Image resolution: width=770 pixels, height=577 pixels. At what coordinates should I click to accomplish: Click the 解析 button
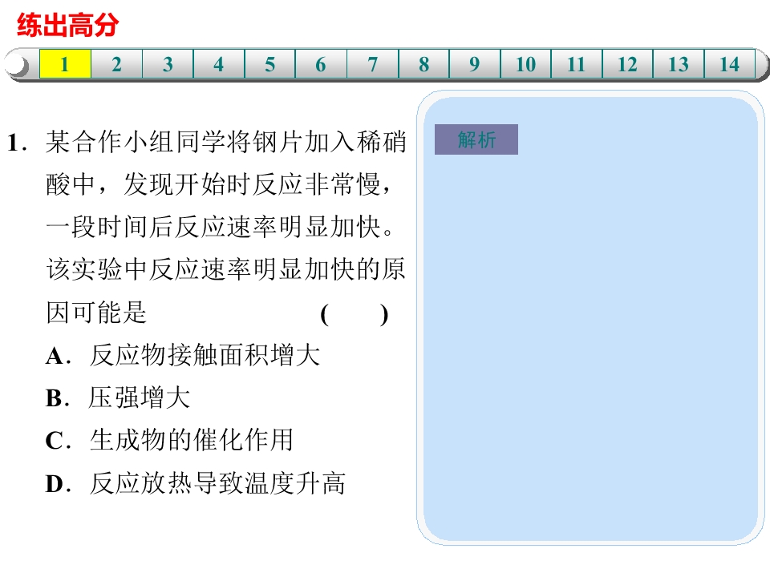(x=476, y=139)
